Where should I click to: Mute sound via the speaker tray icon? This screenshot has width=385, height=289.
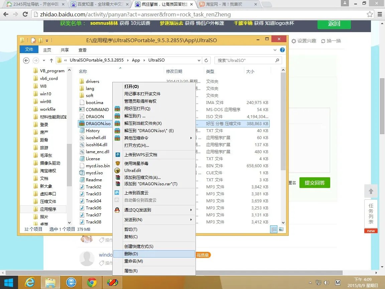[x=326, y=282]
